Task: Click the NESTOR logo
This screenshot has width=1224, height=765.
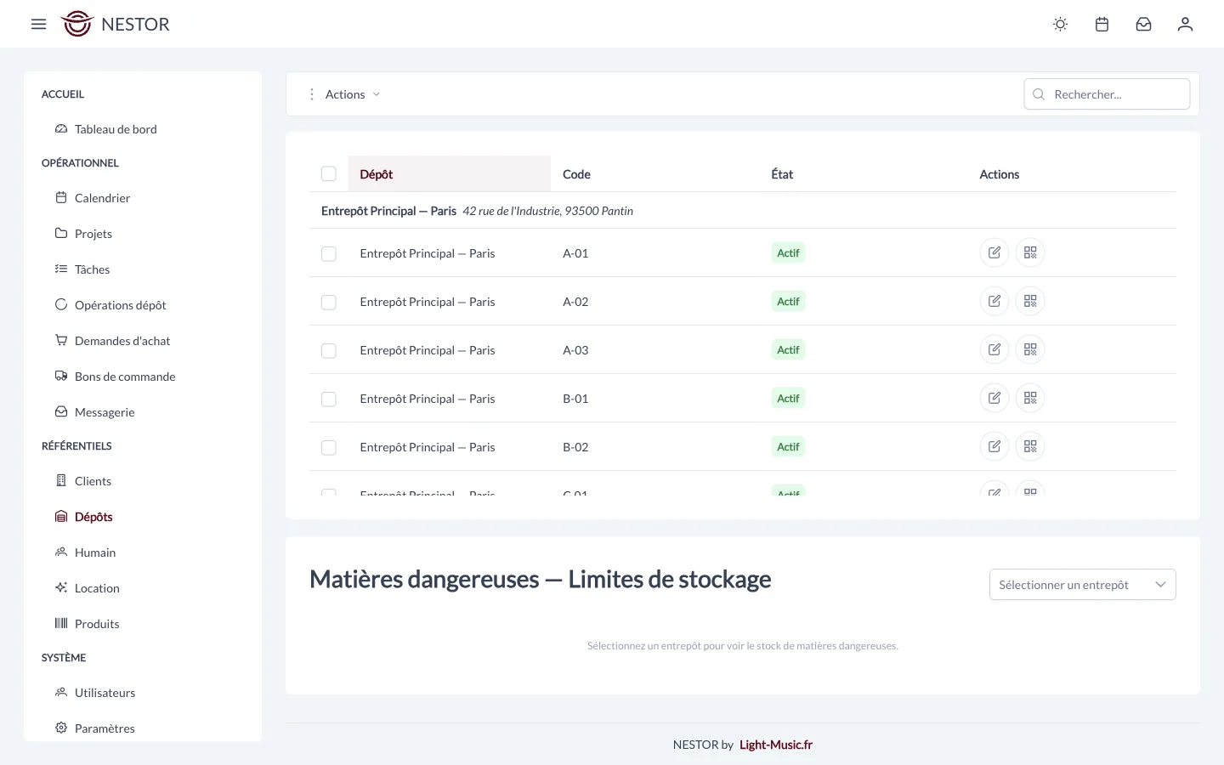Action: (x=115, y=24)
